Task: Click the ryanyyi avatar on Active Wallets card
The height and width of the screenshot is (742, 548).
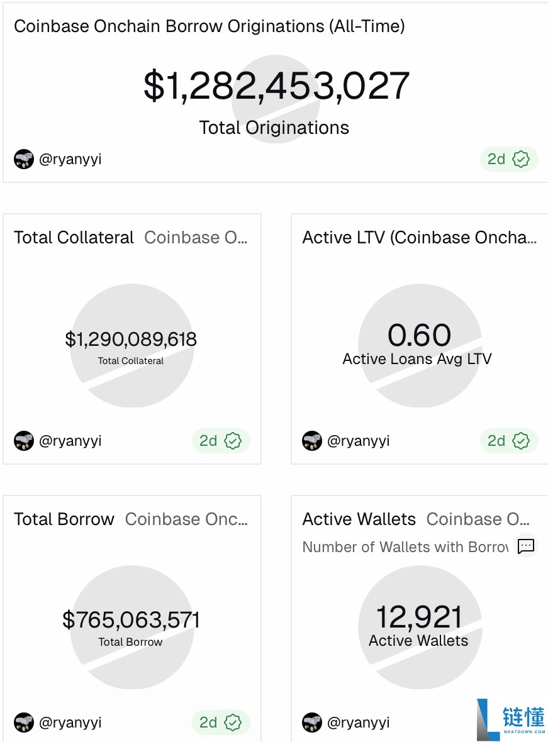Action: point(312,723)
